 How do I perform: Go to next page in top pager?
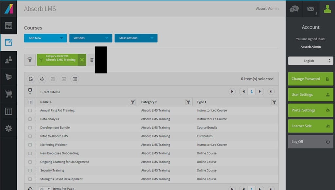click(x=259, y=92)
